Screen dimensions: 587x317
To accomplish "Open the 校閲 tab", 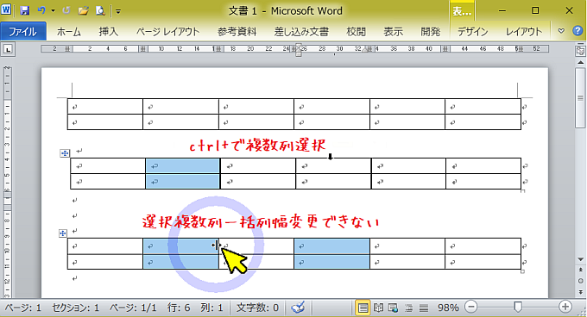I will [x=356, y=32].
